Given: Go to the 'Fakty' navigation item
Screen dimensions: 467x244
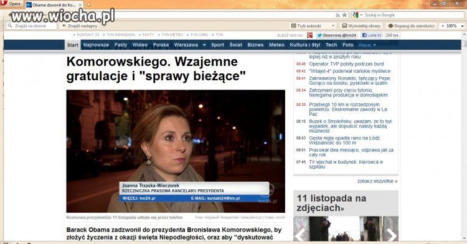Looking at the screenshot, I should [x=121, y=45].
